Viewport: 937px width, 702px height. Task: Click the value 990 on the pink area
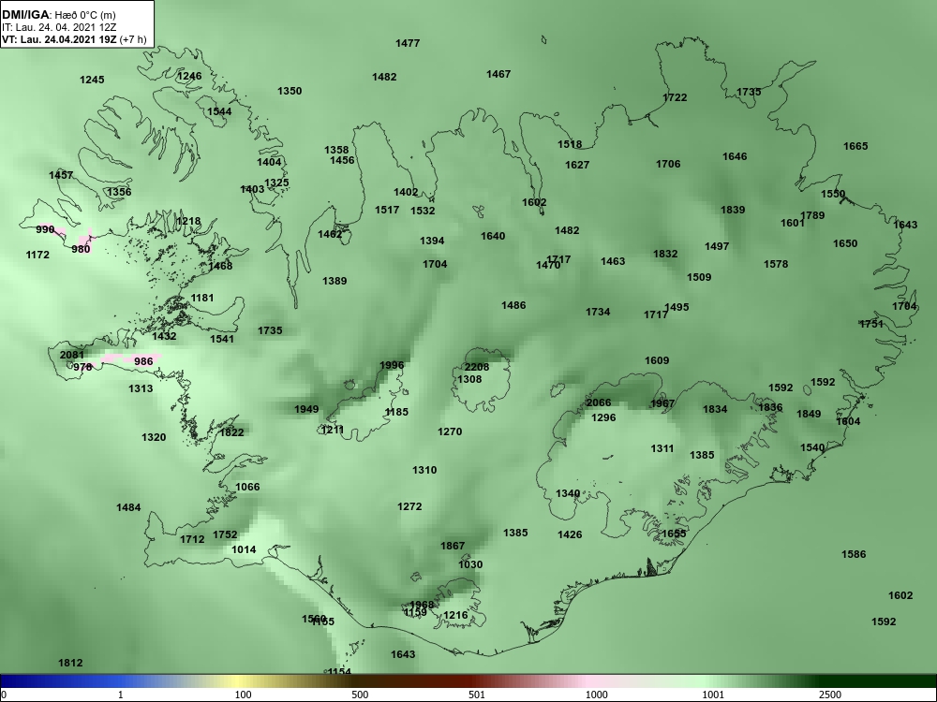(x=45, y=229)
